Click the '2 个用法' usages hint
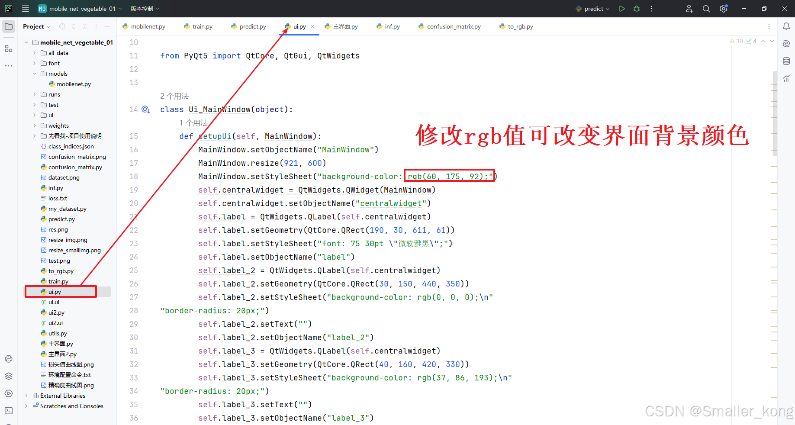Viewport: 795px width, 425px height. [174, 96]
